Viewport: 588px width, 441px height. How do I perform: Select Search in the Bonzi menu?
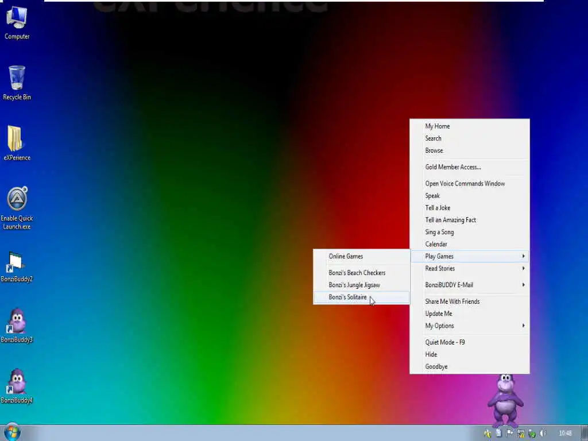[470, 138]
